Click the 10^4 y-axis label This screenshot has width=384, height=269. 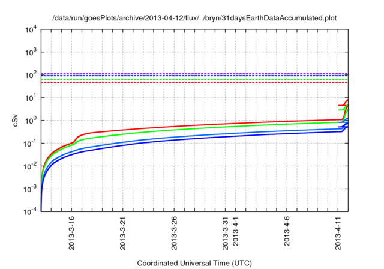coord(31,30)
